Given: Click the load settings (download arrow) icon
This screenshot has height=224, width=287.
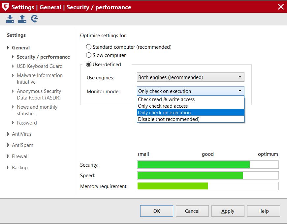Looking at the screenshot, I should [10, 19].
